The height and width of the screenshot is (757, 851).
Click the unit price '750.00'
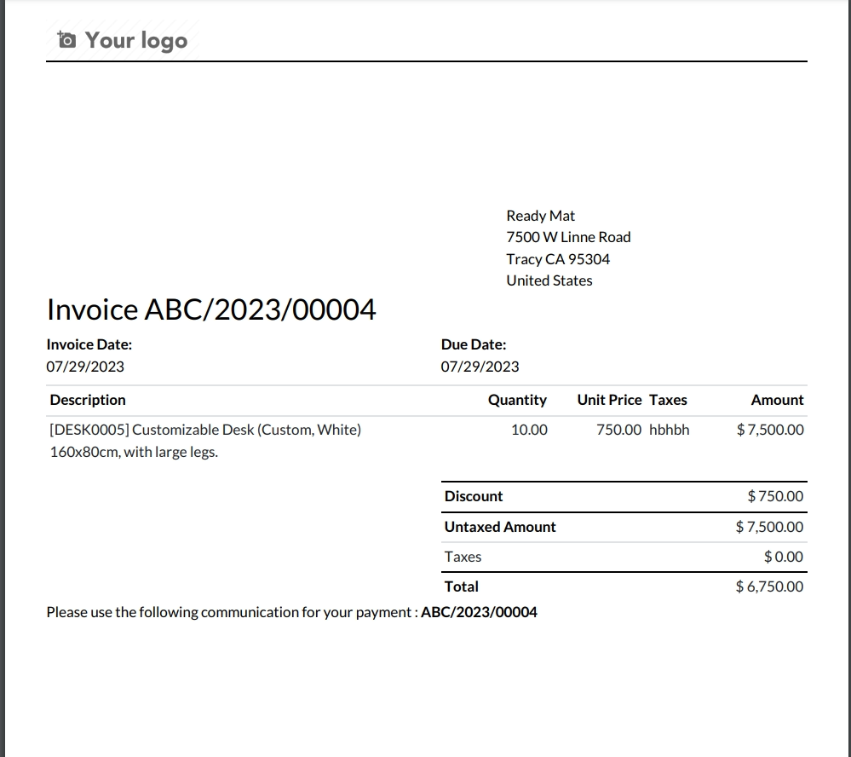click(618, 431)
